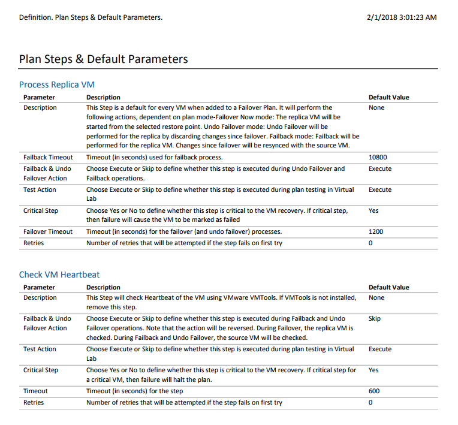Viewport: 458px width, 425px height.
Task: Click the Default Value column header in the first table
Action: [389, 97]
